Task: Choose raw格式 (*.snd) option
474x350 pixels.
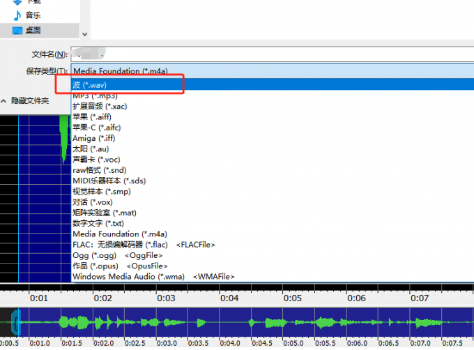Action: tap(273, 170)
